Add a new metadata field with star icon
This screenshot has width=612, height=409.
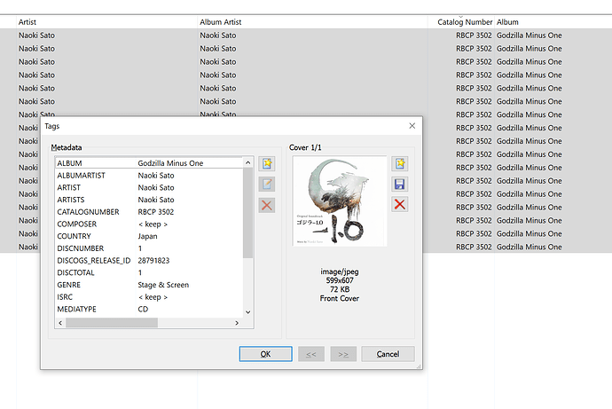(x=267, y=164)
